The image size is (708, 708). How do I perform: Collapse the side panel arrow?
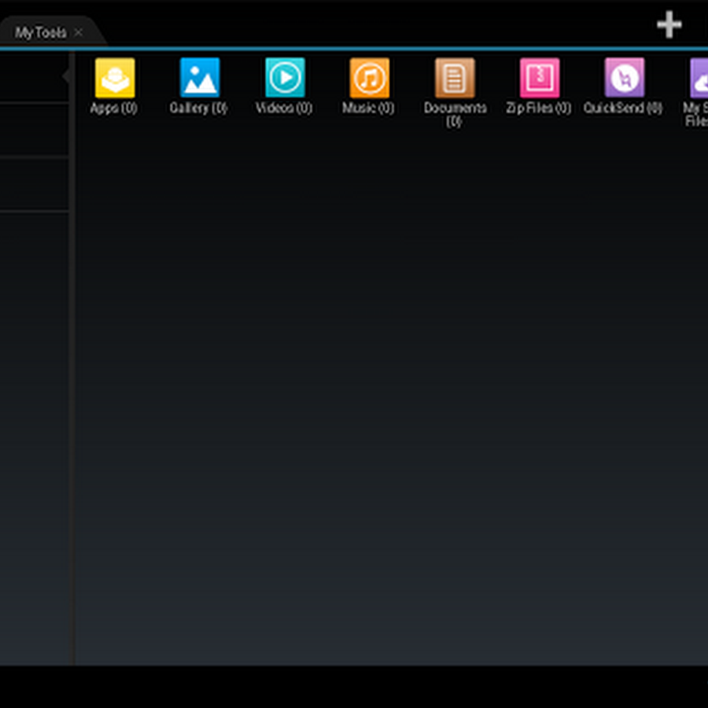[66, 76]
